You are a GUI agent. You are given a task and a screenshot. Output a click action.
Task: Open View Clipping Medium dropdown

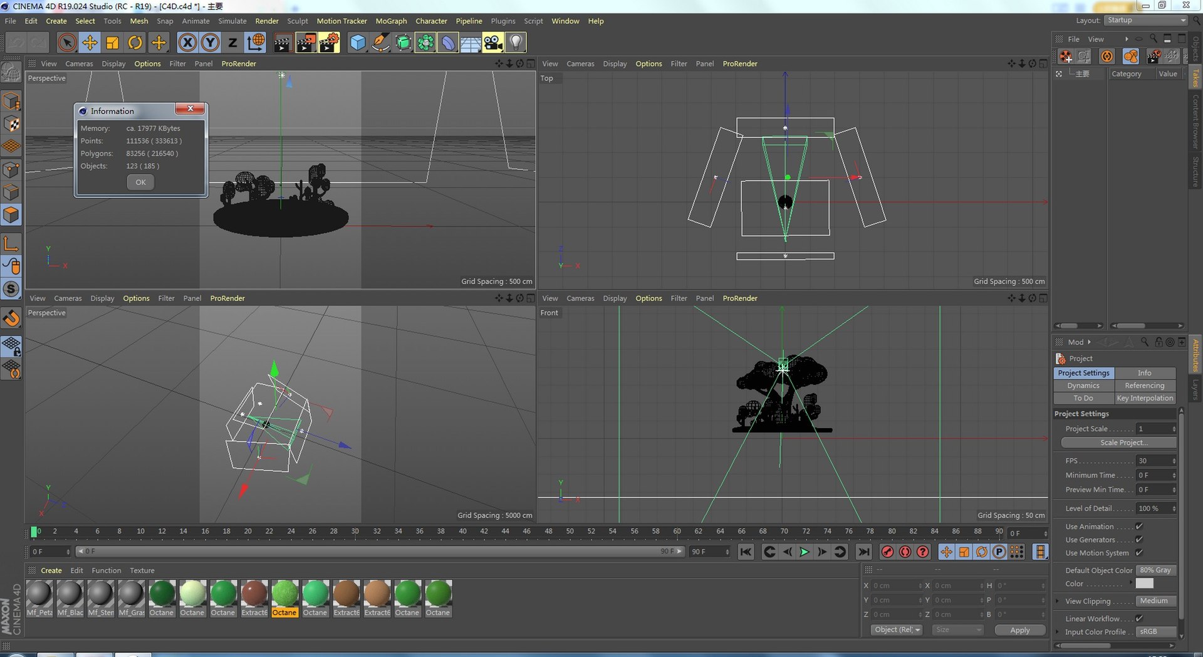[1156, 601]
